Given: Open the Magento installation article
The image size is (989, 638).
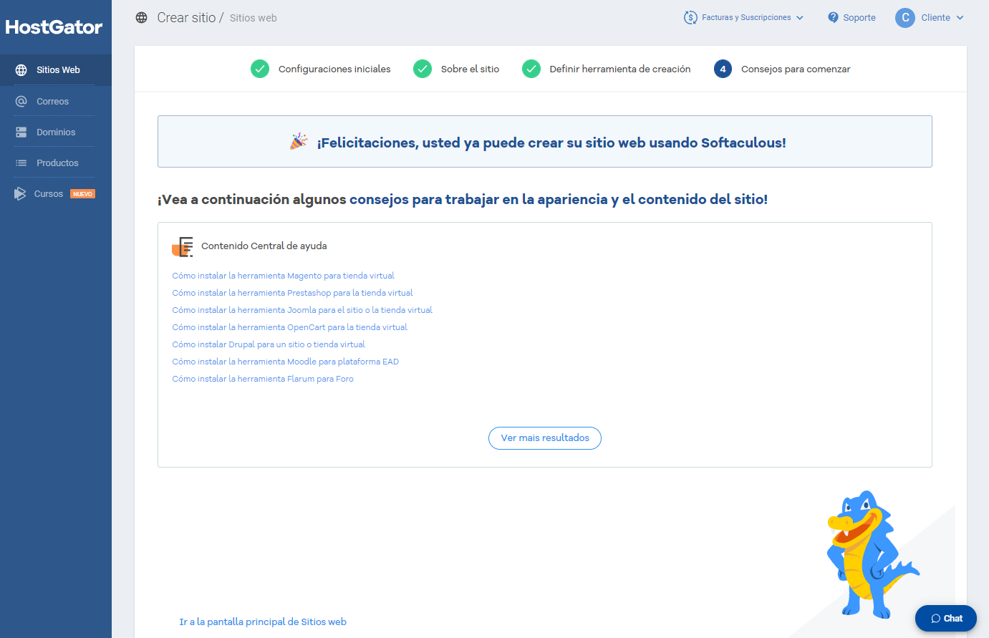Looking at the screenshot, I should 283,276.
